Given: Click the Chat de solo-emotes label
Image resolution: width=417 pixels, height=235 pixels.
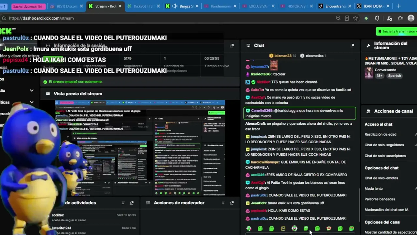Looking at the screenshot, I should click(381, 178).
